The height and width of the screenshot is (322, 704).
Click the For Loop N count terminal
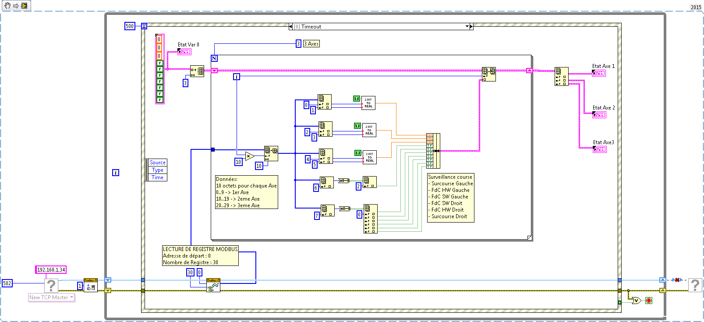click(214, 58)
